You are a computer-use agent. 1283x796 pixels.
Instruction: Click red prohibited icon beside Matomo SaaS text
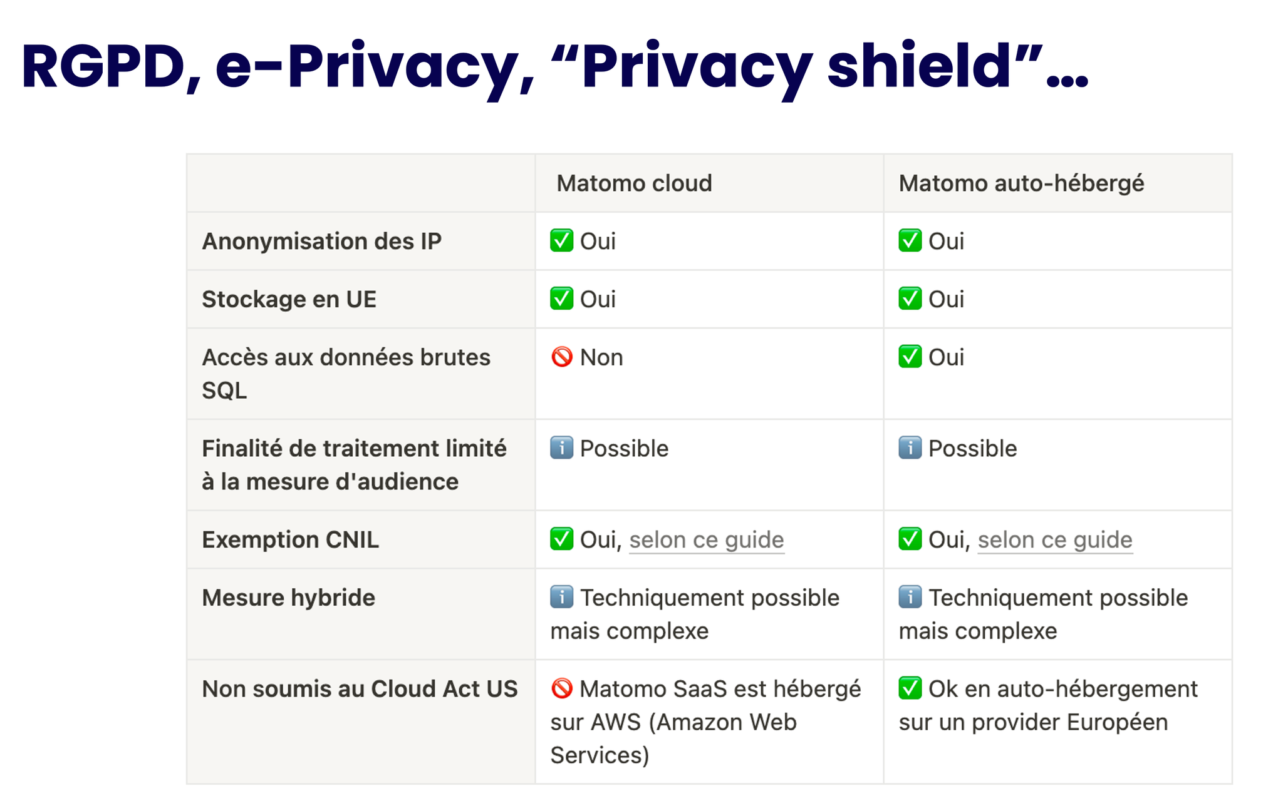(x=561, y=688)
